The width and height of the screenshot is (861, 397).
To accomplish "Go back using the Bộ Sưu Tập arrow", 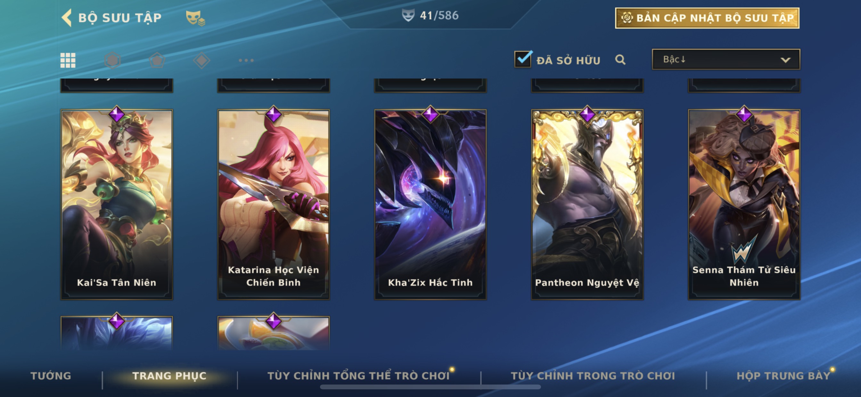I will 67,17.
